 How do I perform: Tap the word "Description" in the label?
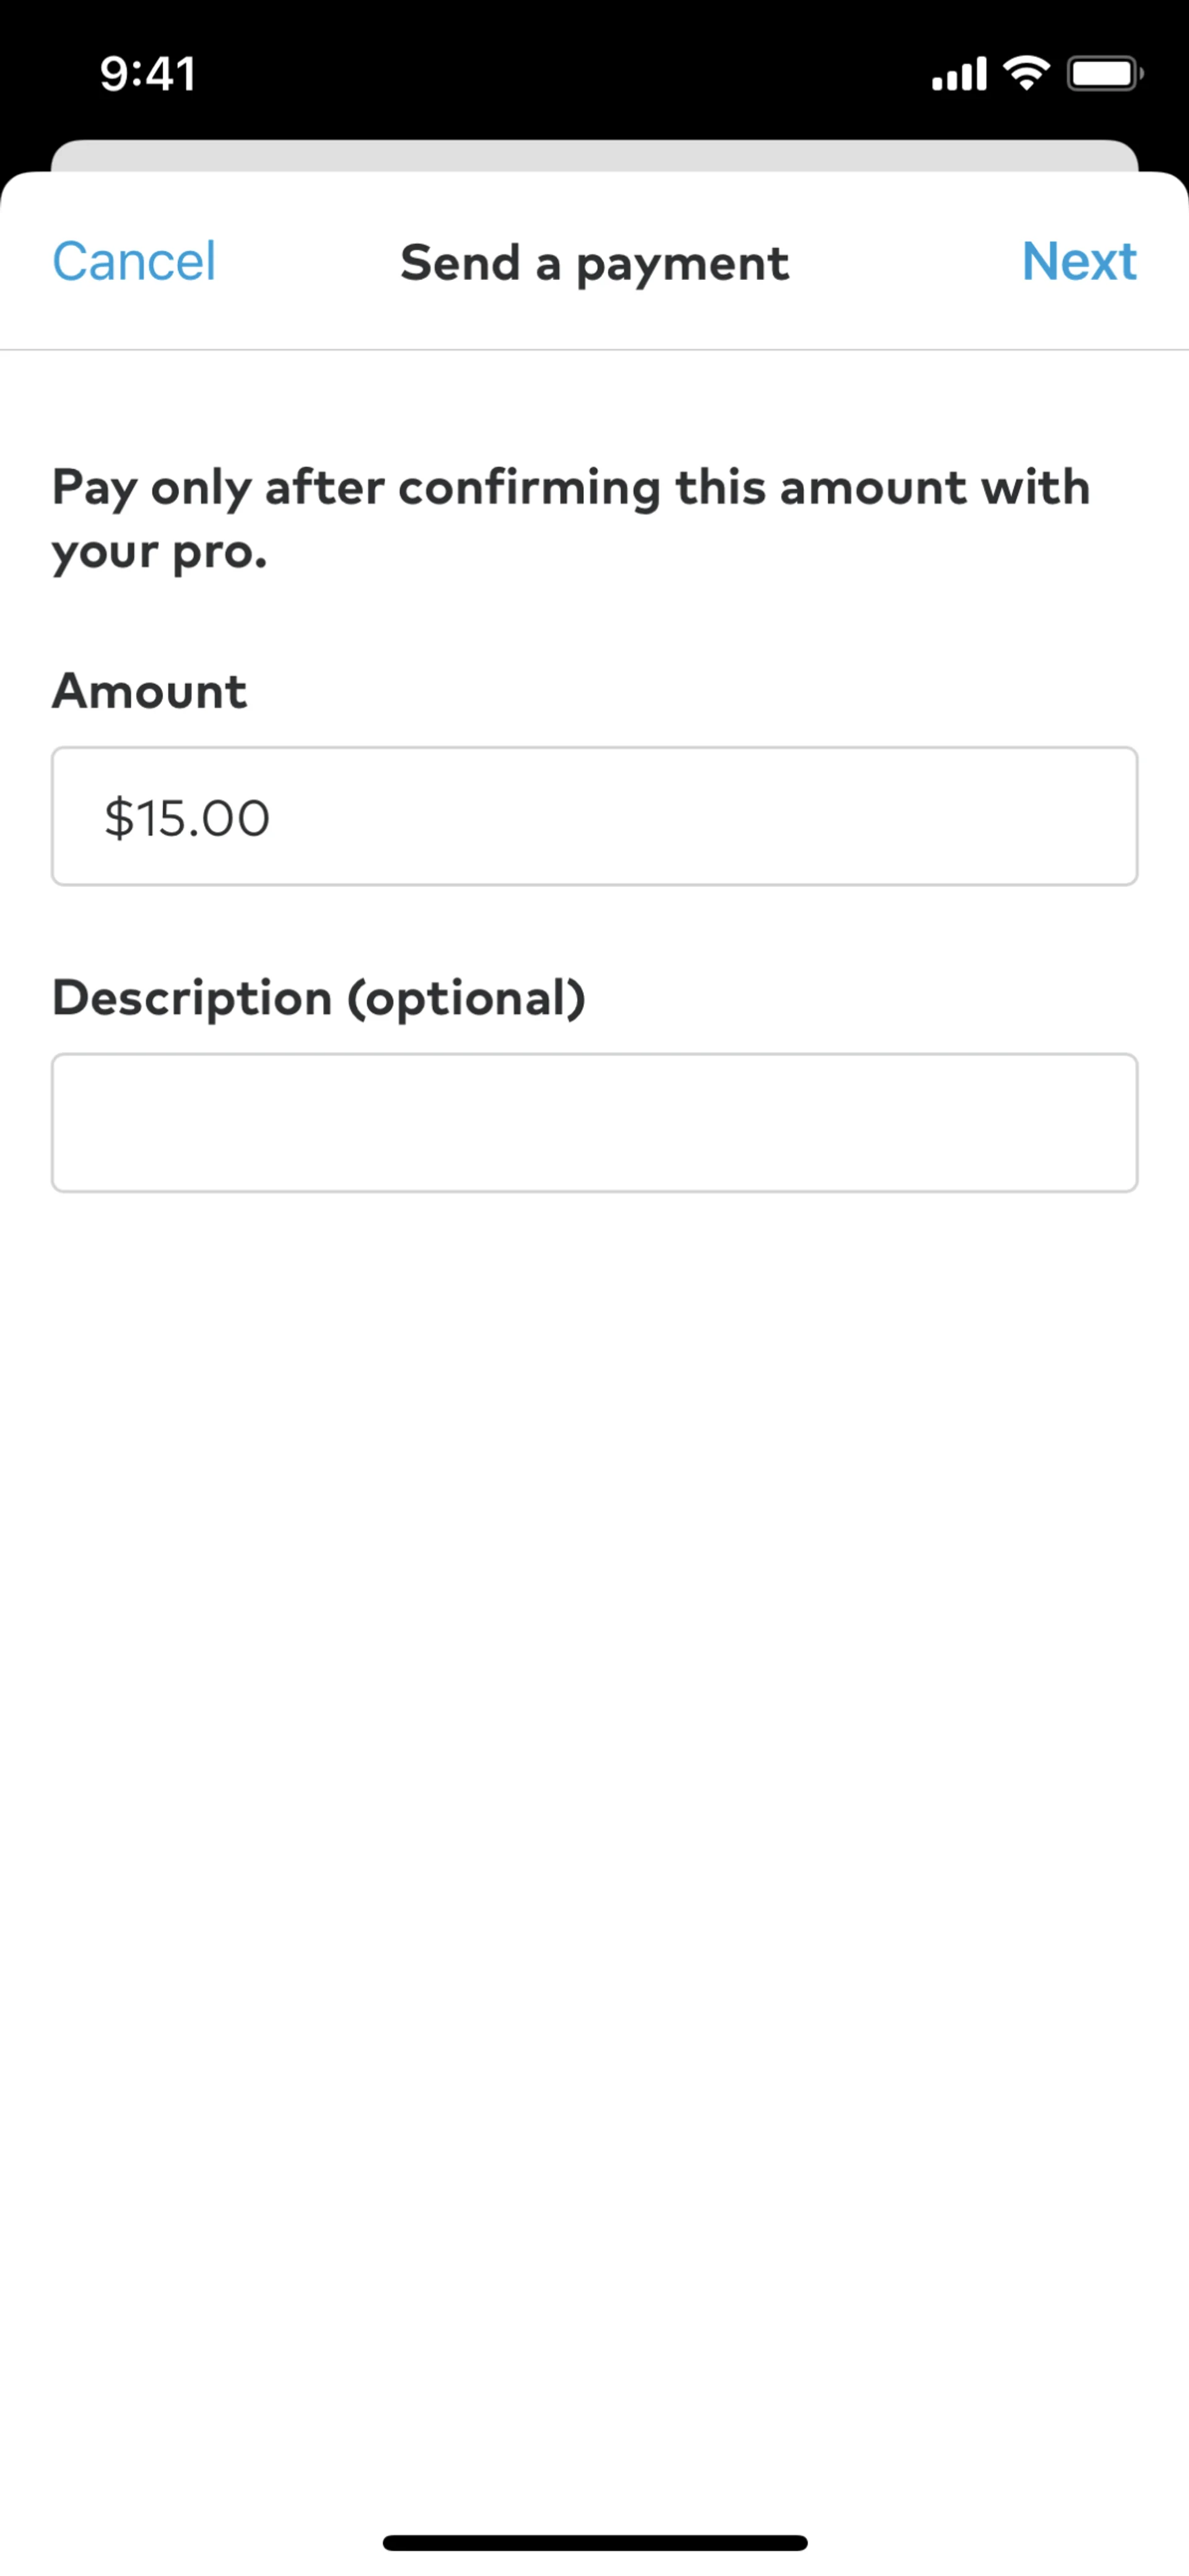(x=192, y=998)
